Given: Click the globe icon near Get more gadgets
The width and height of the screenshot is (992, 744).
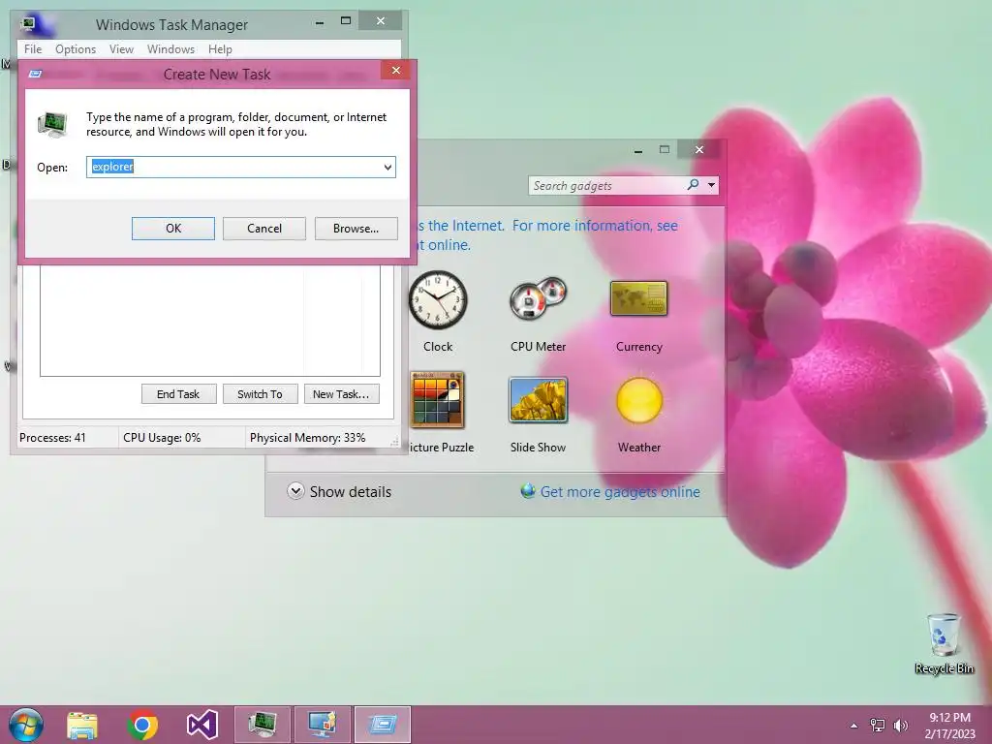Looking at the screenshot, I should point(528,491).
